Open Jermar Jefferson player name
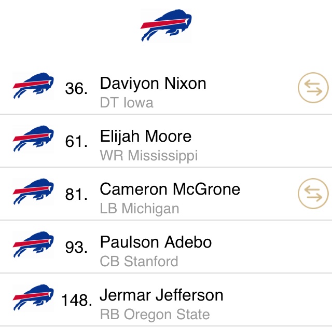This screenshot has height=327, width=332. pos(161,295)
